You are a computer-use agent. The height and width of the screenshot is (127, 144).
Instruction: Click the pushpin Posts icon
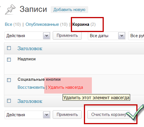[10, 9]
